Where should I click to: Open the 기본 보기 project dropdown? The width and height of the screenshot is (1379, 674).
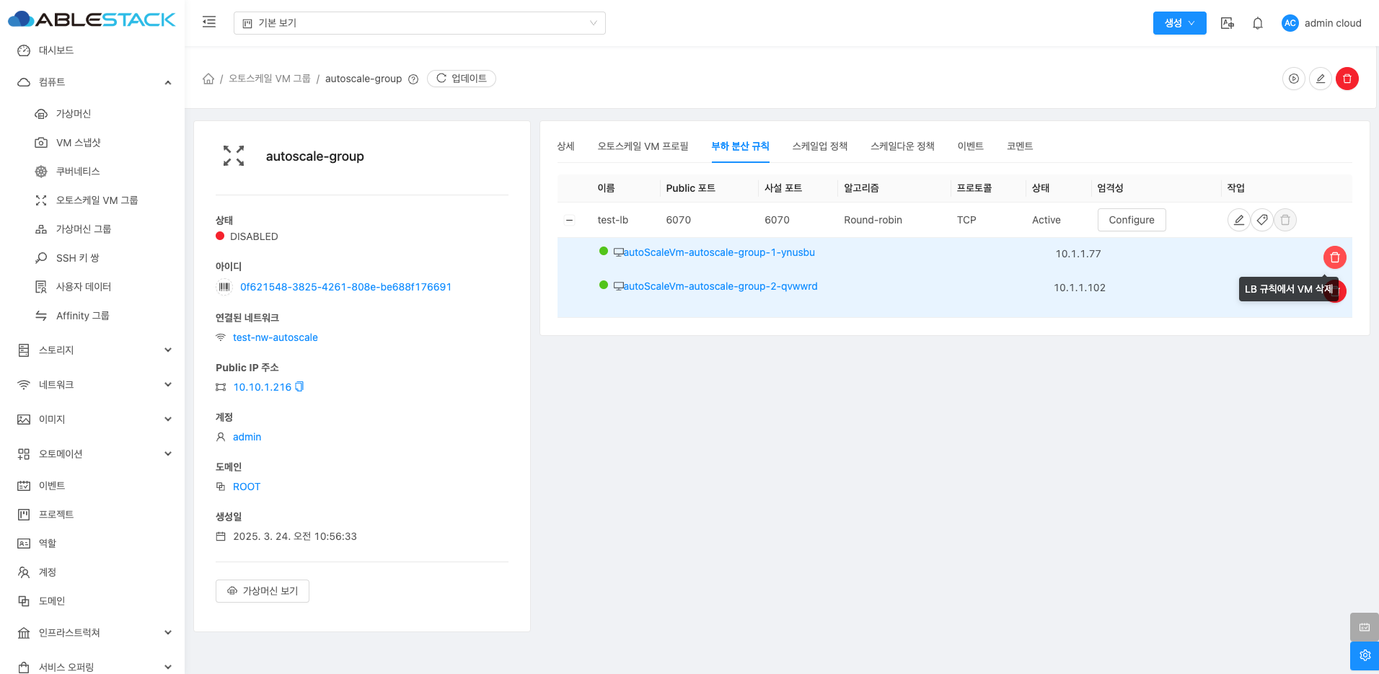pos(419,23)
